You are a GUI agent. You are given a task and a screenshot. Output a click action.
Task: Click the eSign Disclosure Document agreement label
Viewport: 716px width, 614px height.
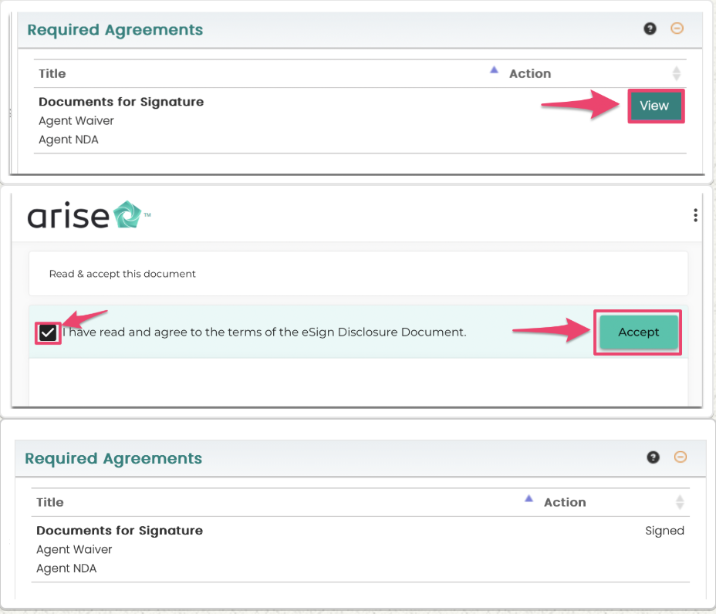point(265,332)
